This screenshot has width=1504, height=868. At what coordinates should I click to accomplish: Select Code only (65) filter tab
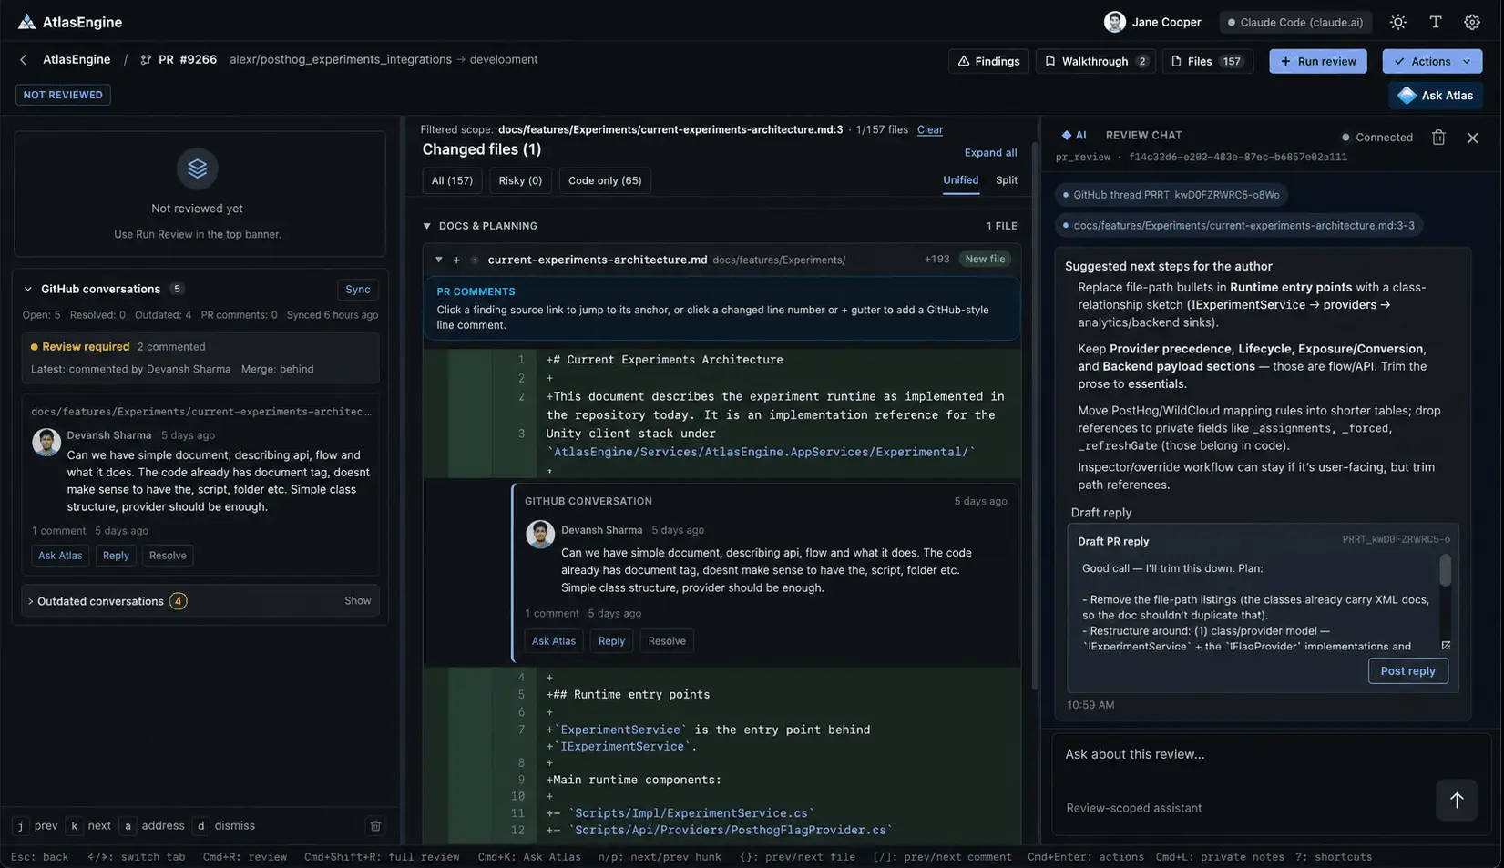click(605, 180)
